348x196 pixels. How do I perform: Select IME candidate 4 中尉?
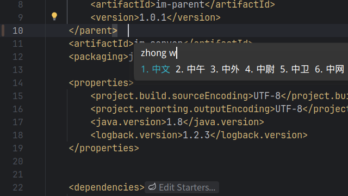(260, 69)
